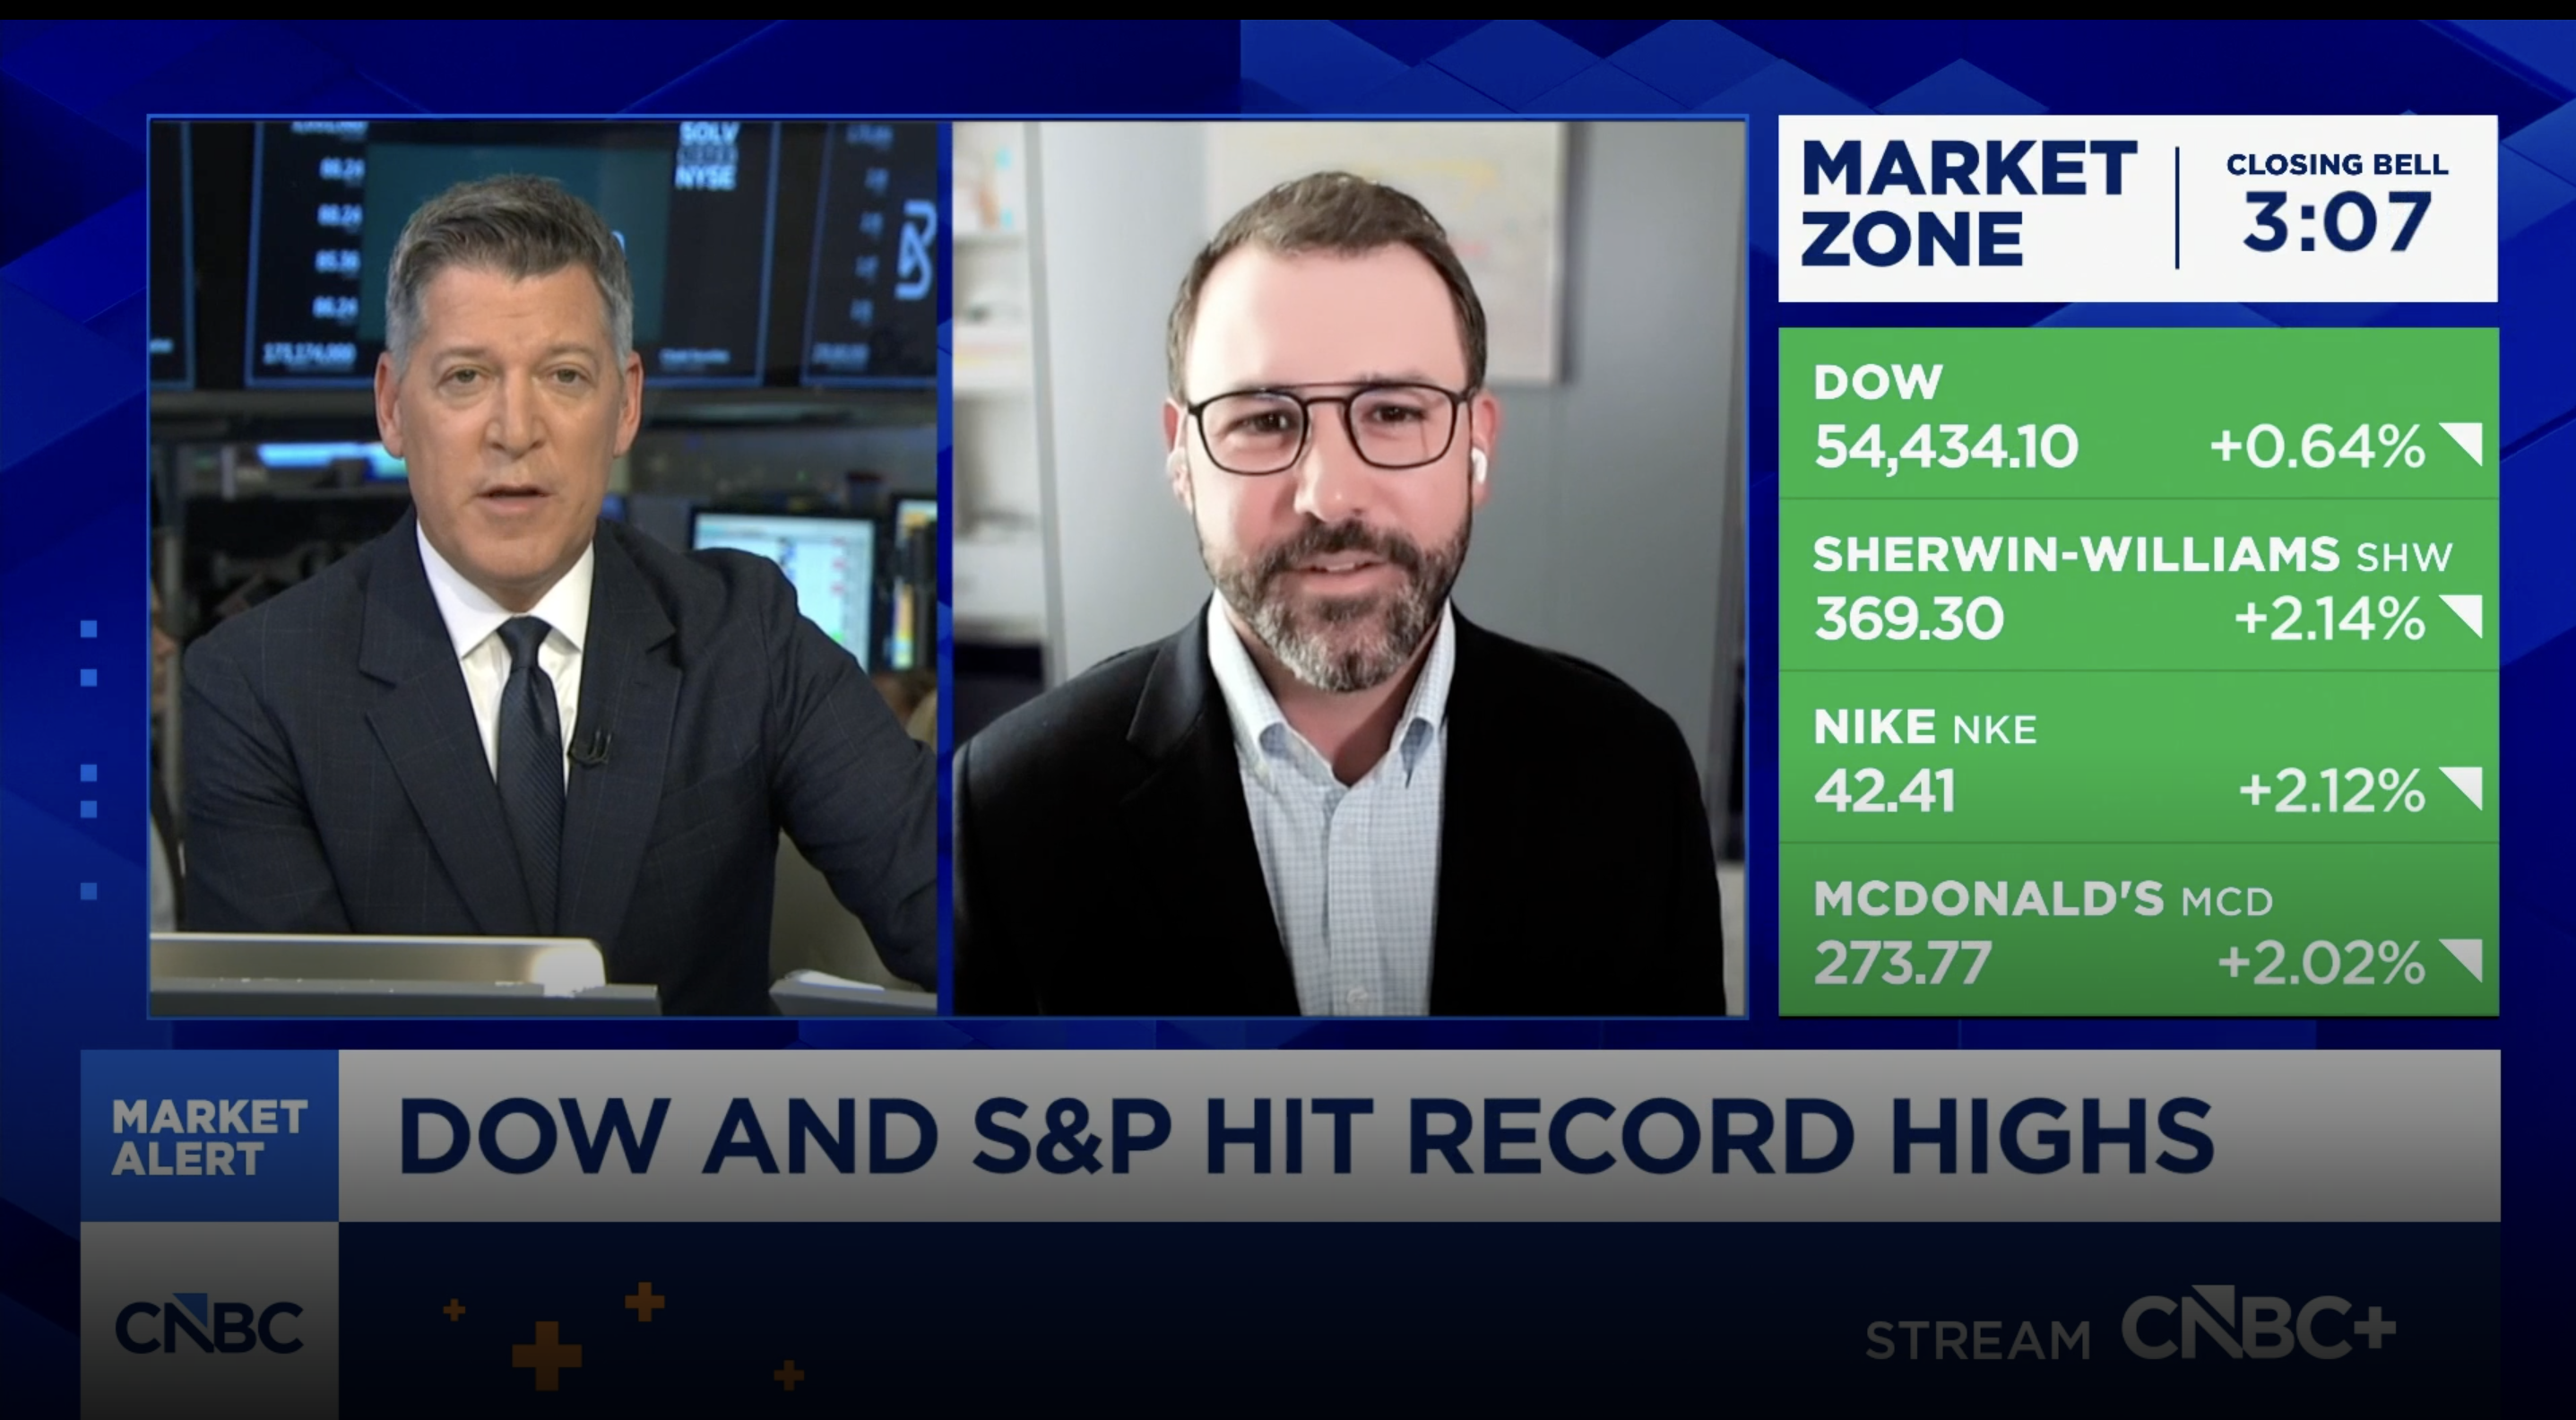Click the up arrow in the McDonald's row
This screenshot has height=1420, width=2576.
[2461, 961]
